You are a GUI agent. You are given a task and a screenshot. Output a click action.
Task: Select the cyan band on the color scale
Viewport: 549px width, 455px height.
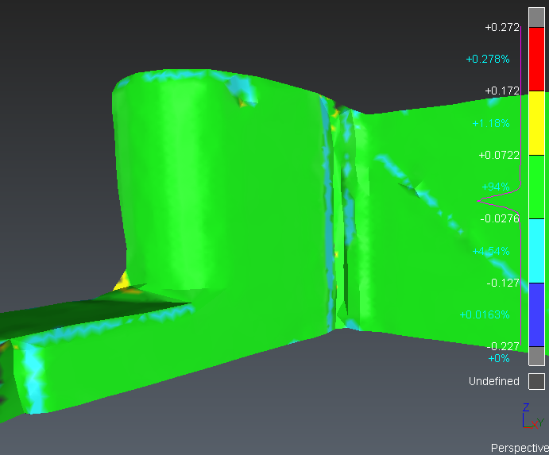coord(537,250)
